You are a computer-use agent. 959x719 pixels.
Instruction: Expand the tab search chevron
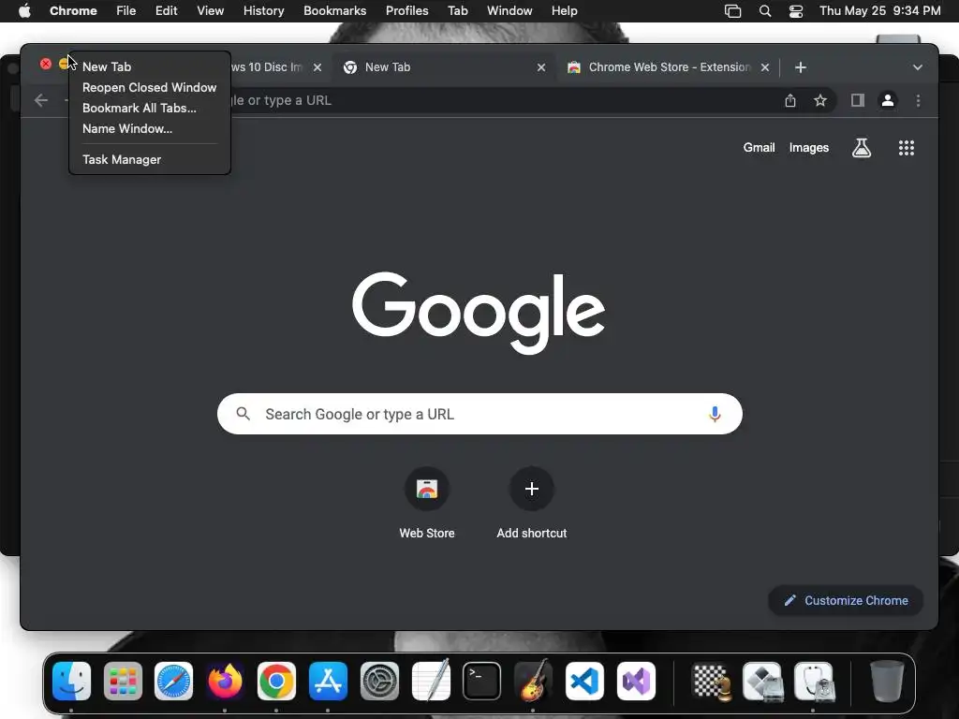(918, 67)
